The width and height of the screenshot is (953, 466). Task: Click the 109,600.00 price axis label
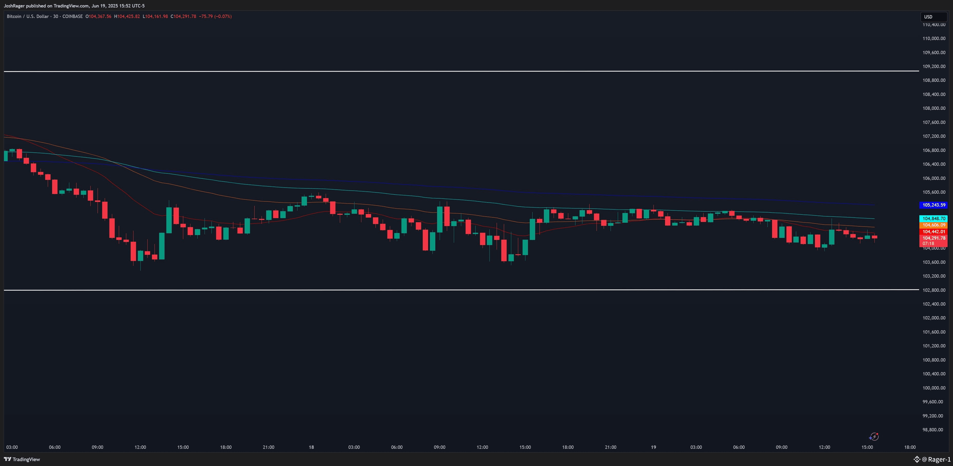(934, 53)
